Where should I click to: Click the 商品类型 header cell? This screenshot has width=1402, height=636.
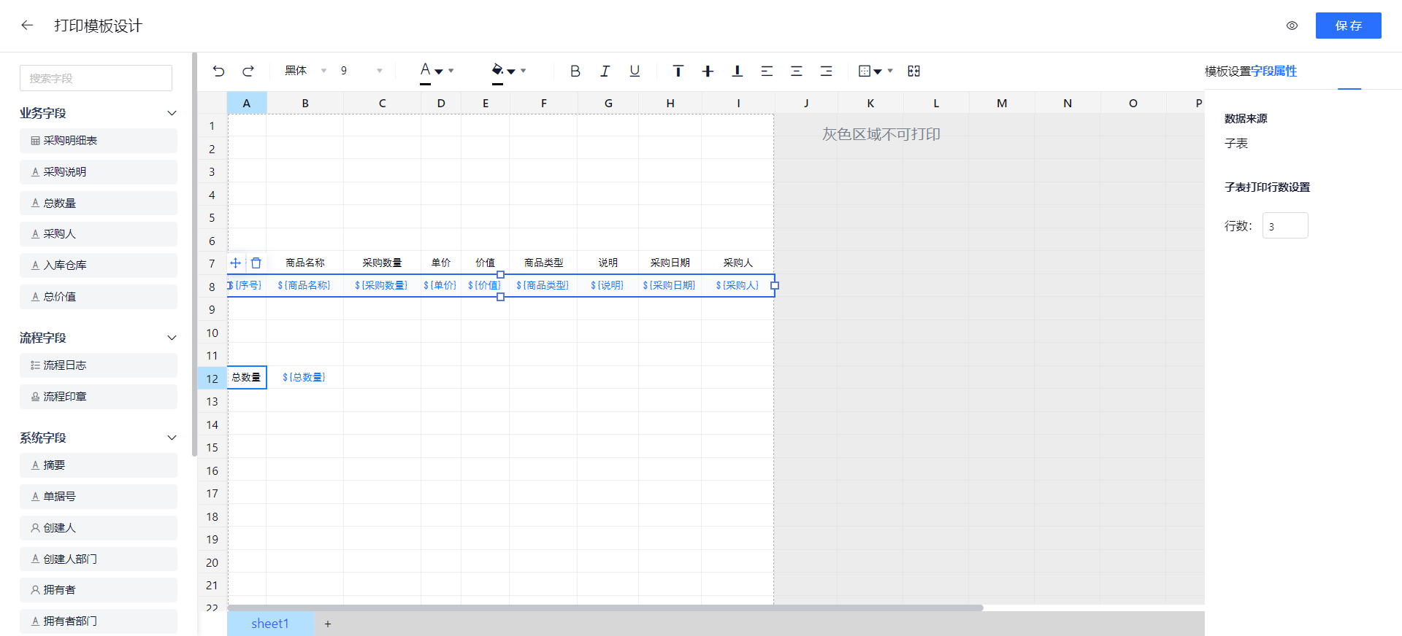(543, 263)
